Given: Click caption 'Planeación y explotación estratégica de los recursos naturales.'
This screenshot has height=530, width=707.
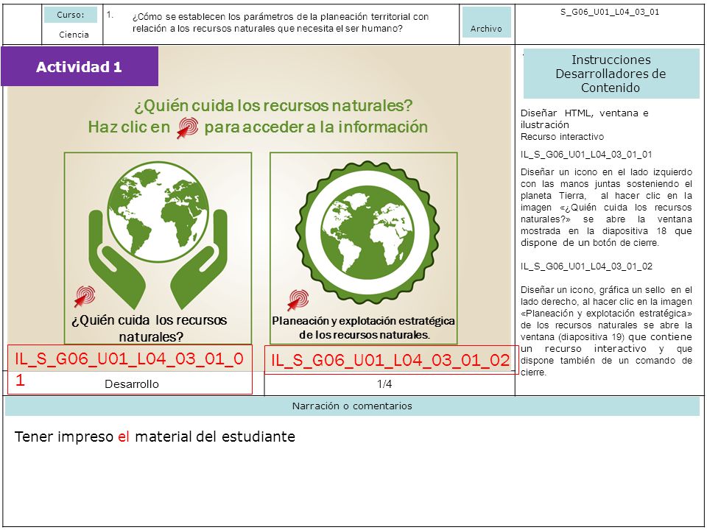Looking at the screenshot, I should coord(363,328).
